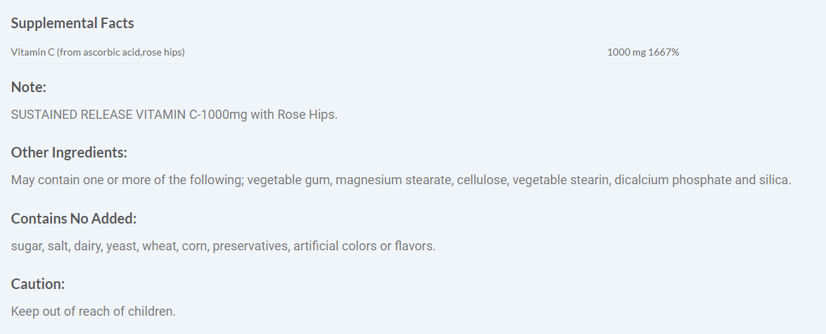Click the Contains No Added: heading
Viewport: 826px width, 334px height.
click(x=74, y=219)
